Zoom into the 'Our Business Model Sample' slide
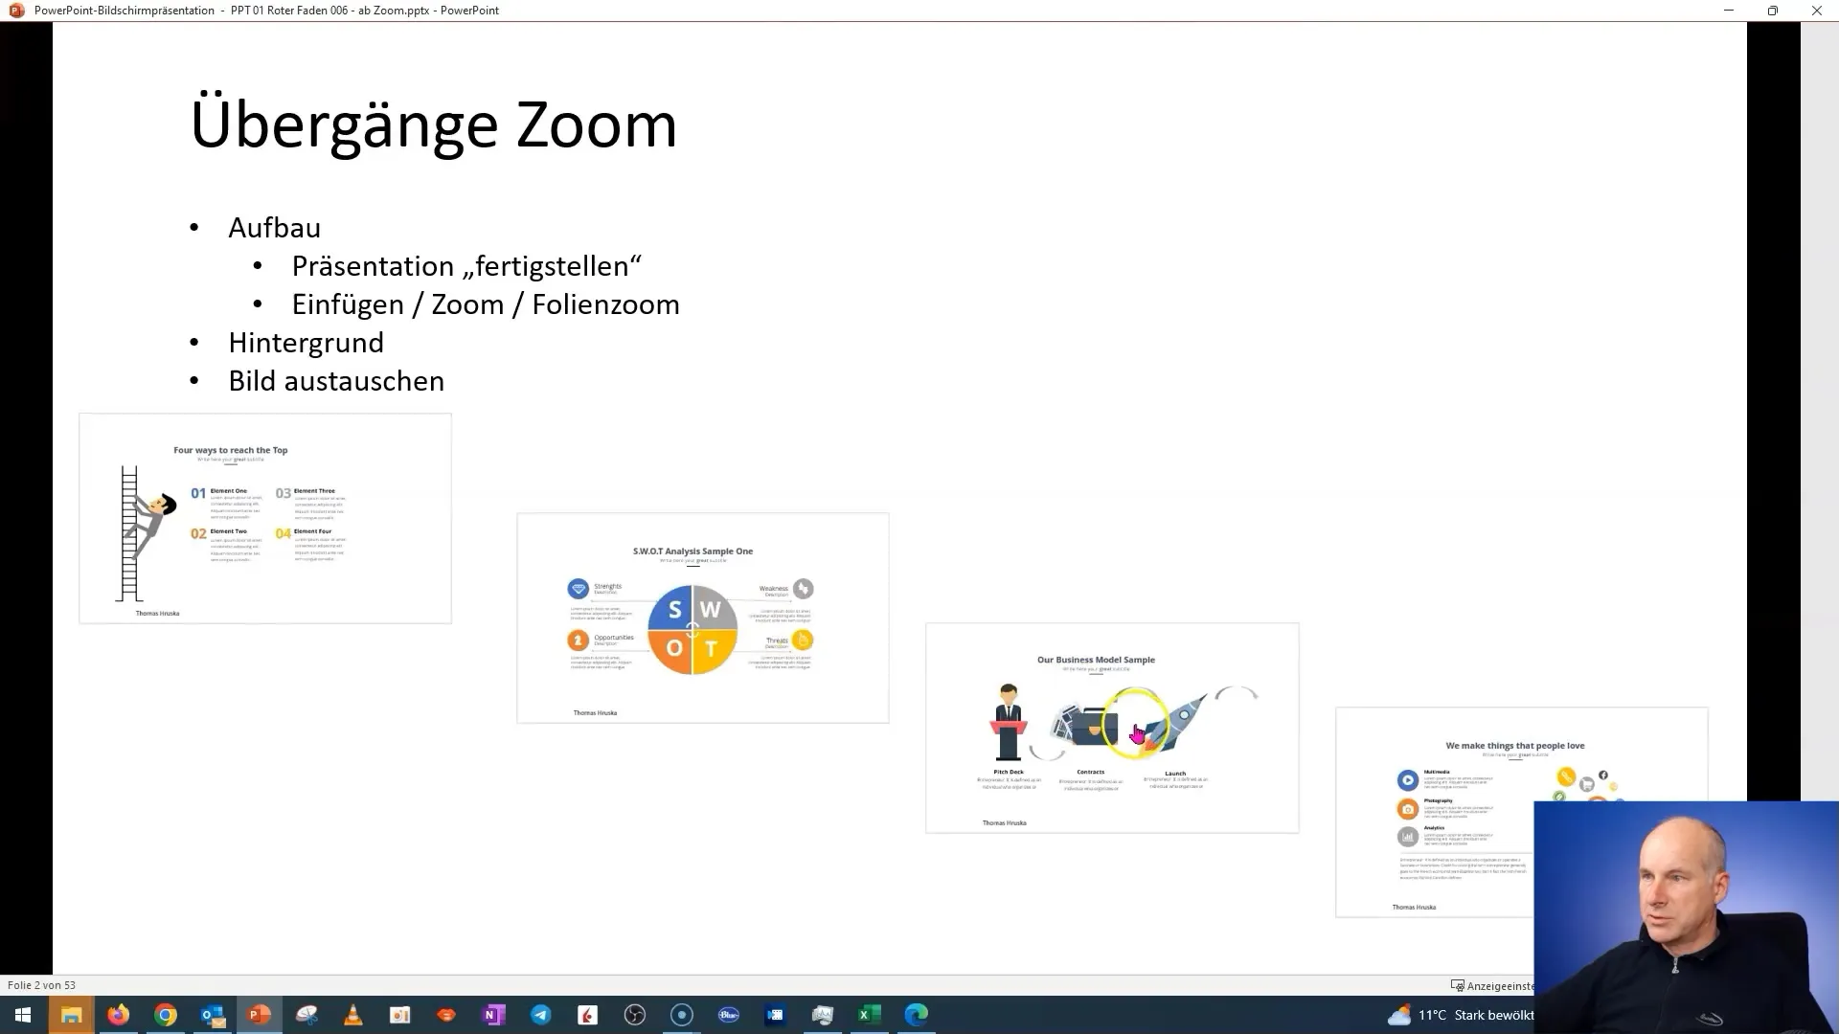 (1112, 728)
